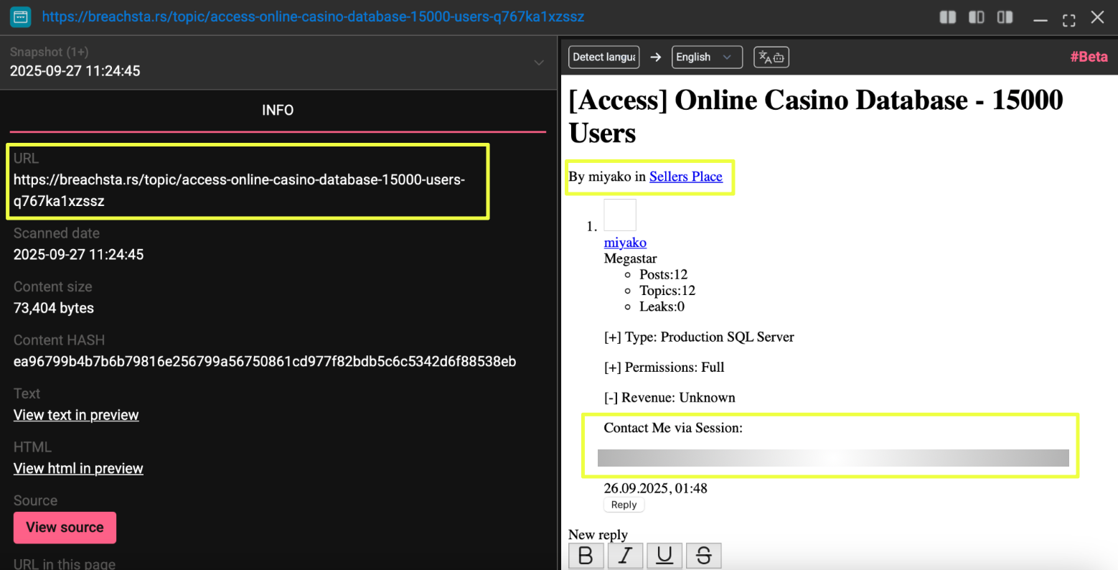Open View html in preview link

coord(78,469)
